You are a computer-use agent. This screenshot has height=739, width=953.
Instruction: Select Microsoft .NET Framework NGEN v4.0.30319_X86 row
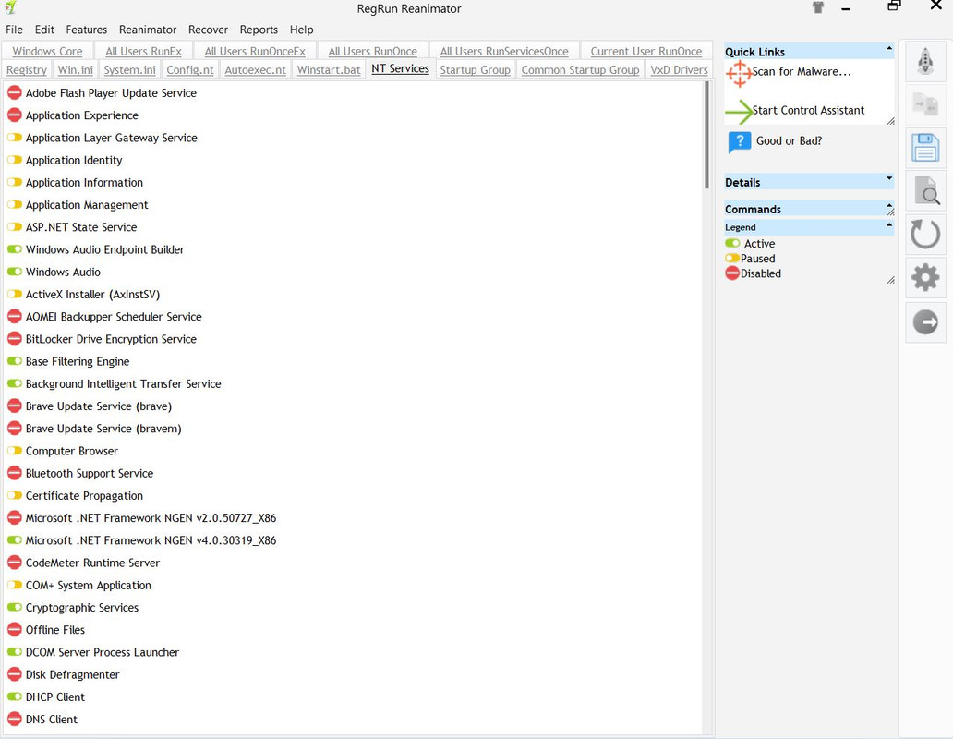pos(353,540)
